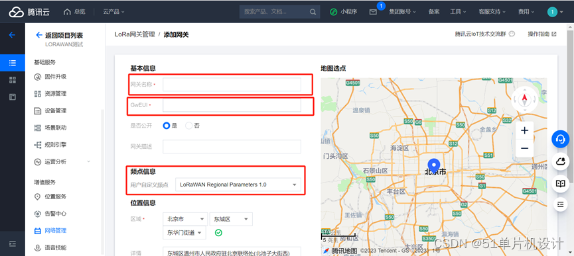Open 资源管理 in sidebar
The height and width of the screenshot is (256, 574).
[x=55, y=94]
